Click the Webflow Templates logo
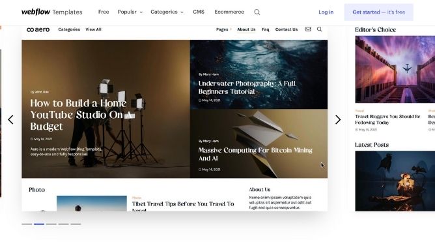This screenshot has width=435, height=244. 52,12
